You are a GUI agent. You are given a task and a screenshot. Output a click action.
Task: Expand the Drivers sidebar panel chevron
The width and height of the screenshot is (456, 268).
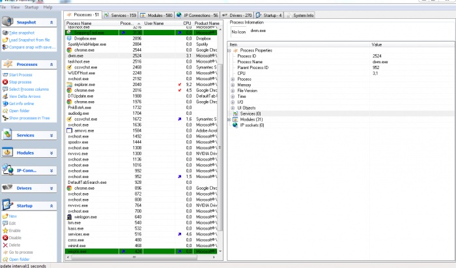click(51, 188)
